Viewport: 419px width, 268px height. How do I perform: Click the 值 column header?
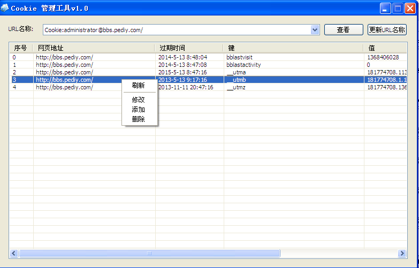[x=385, y=48]
